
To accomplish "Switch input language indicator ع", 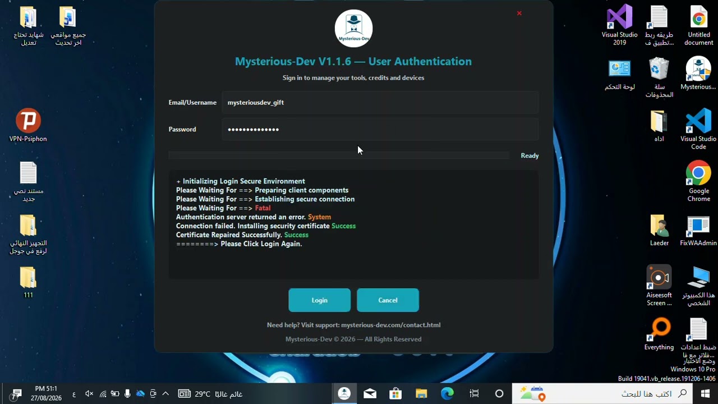I will (x=74, y=394).
